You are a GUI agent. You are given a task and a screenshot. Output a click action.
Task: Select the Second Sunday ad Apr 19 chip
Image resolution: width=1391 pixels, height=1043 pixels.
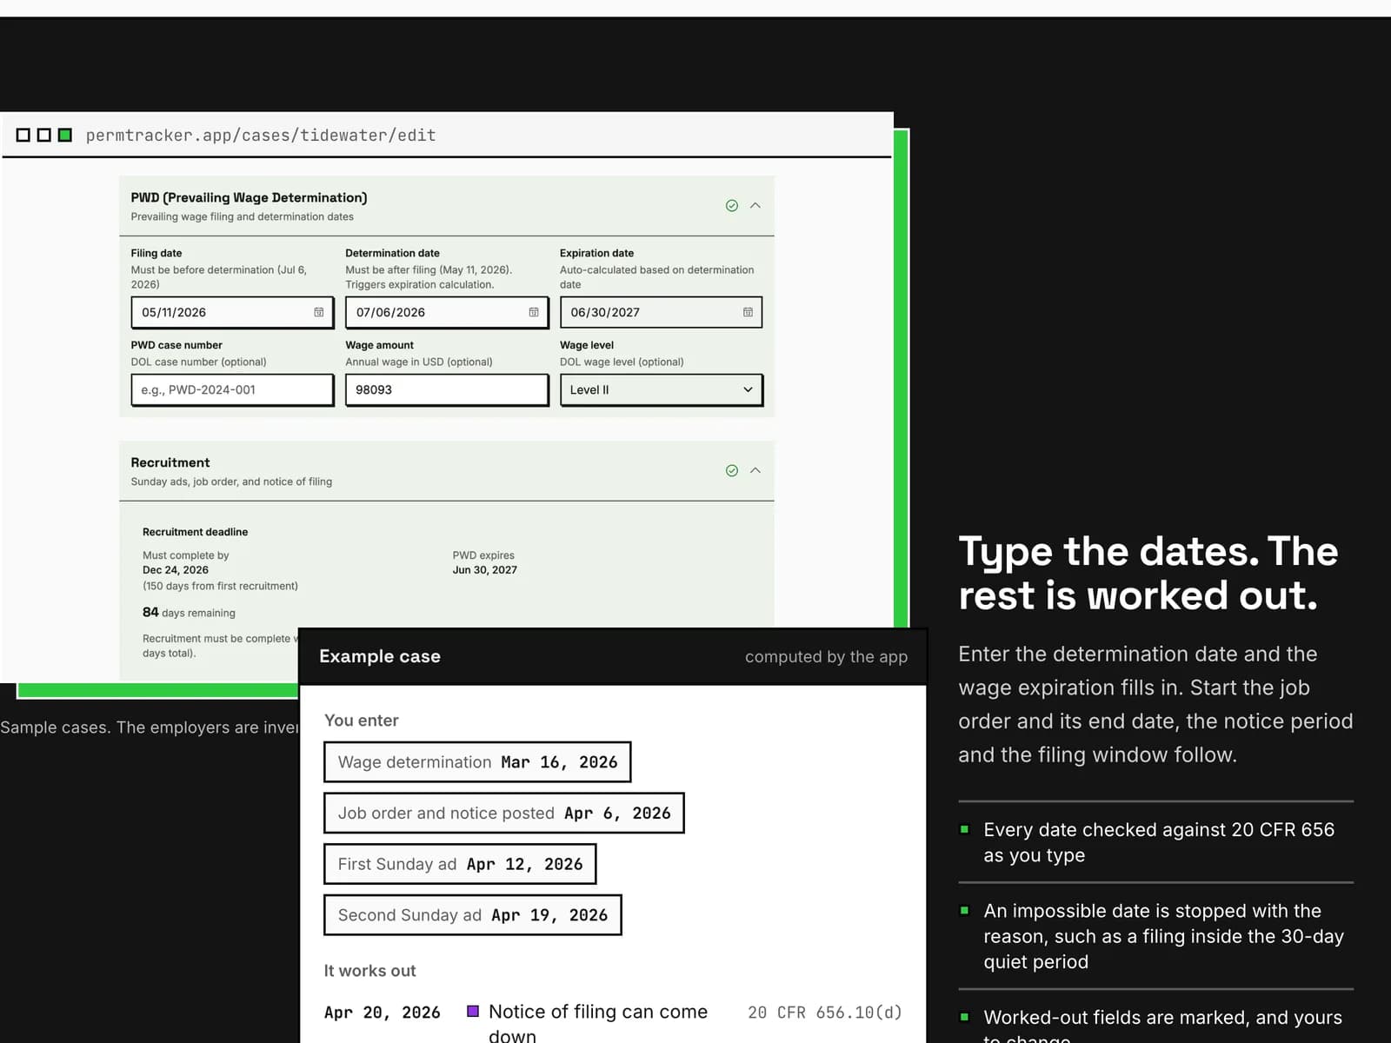(473, 915)
